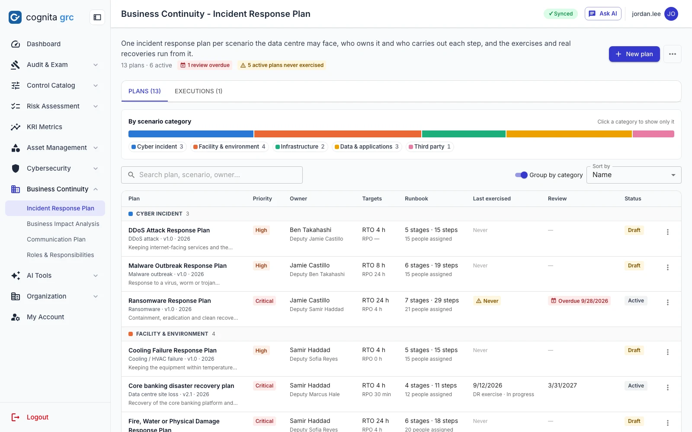
Task: Collapse Business Continuity menu chevron
Action: [96, 189]
